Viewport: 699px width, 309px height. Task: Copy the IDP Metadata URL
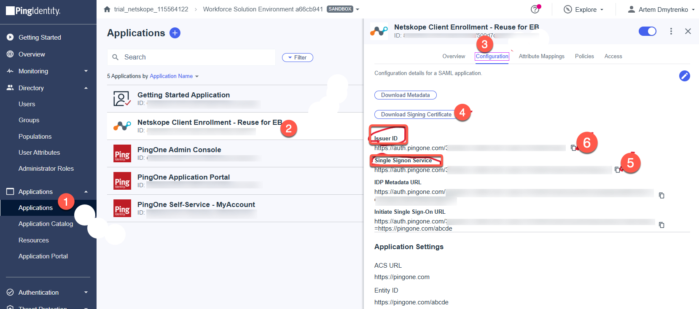(x=661, y=196)
